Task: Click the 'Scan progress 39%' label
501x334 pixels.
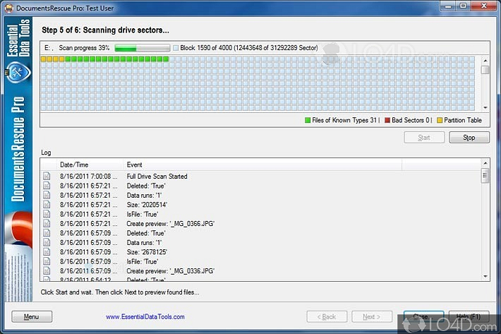Action: [84, 48]
